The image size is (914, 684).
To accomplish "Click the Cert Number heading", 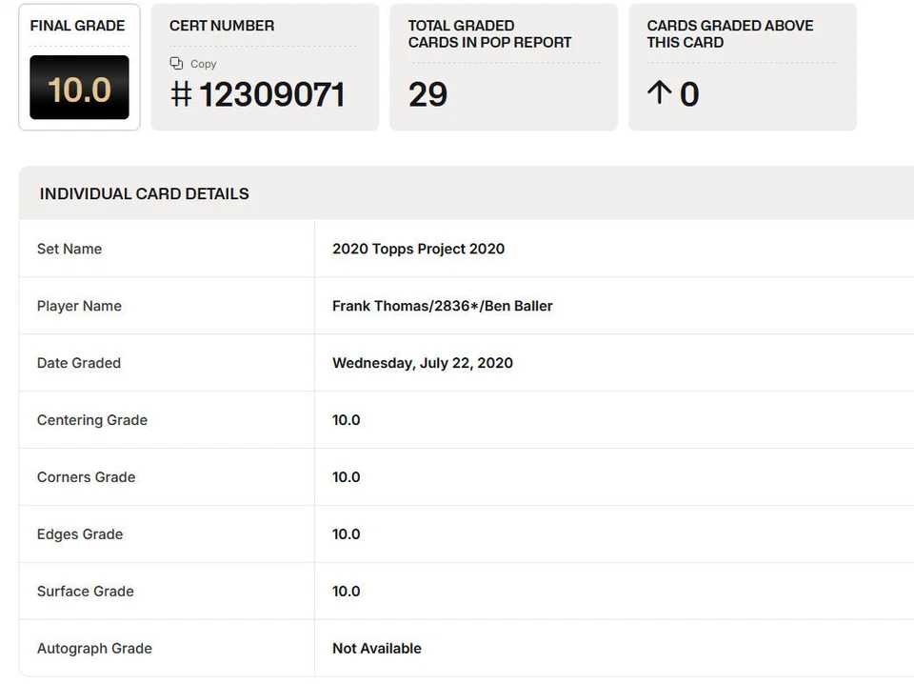I will click(x=222, y=26).
